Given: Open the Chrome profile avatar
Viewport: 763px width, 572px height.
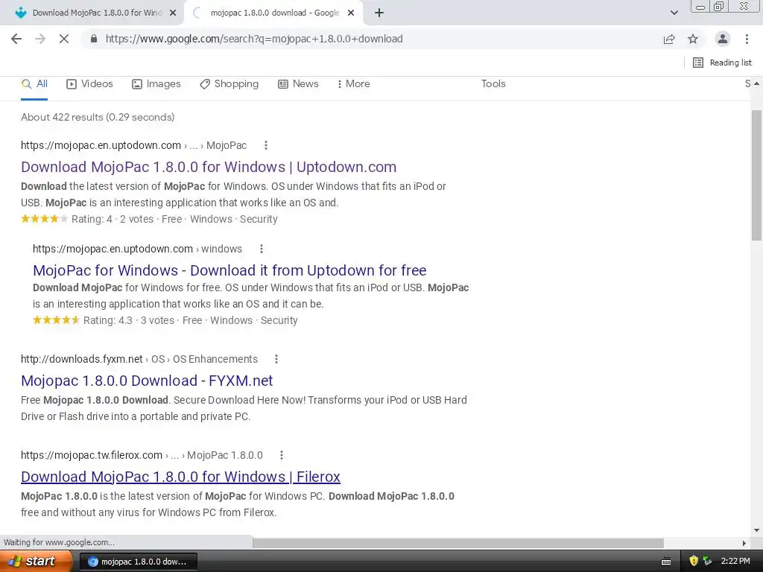Looking at the screenshot, I should pos(723,39).
